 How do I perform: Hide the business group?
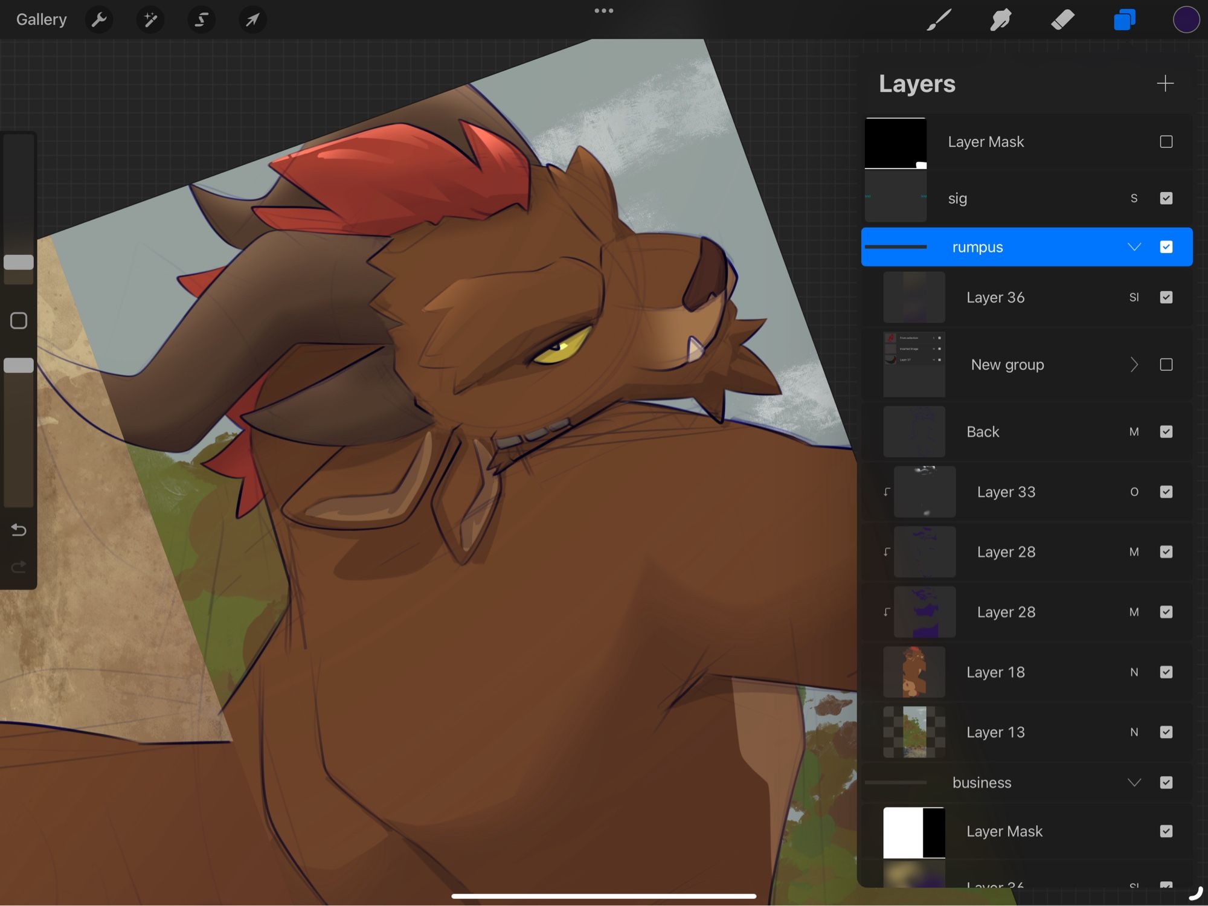pyautogui.click(x=1166, y=783)
